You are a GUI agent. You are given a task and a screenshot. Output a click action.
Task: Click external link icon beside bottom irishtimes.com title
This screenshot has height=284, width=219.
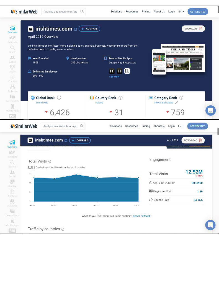pos(66,140)
